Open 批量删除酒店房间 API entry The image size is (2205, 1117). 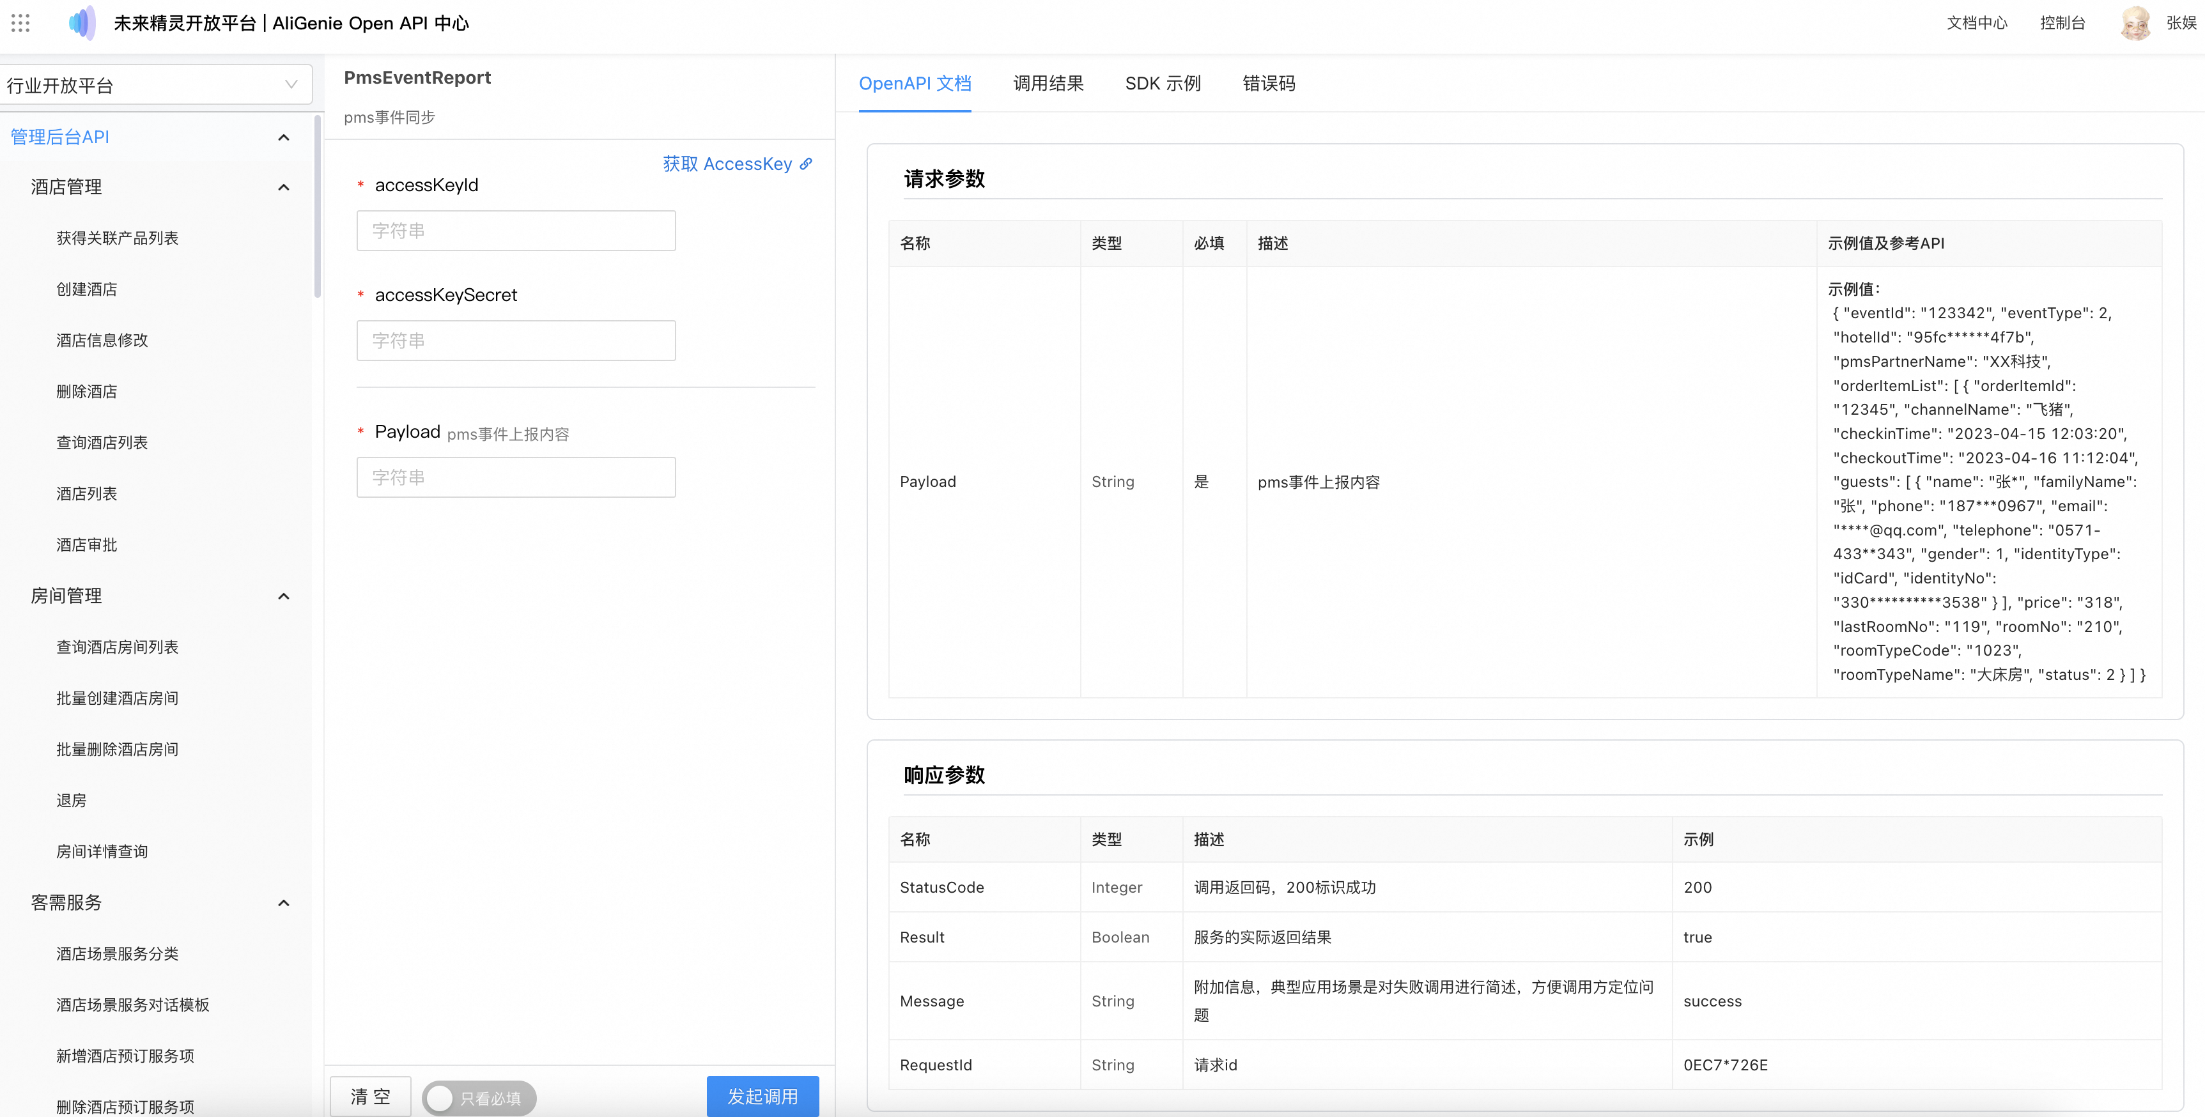pos(117,749)
